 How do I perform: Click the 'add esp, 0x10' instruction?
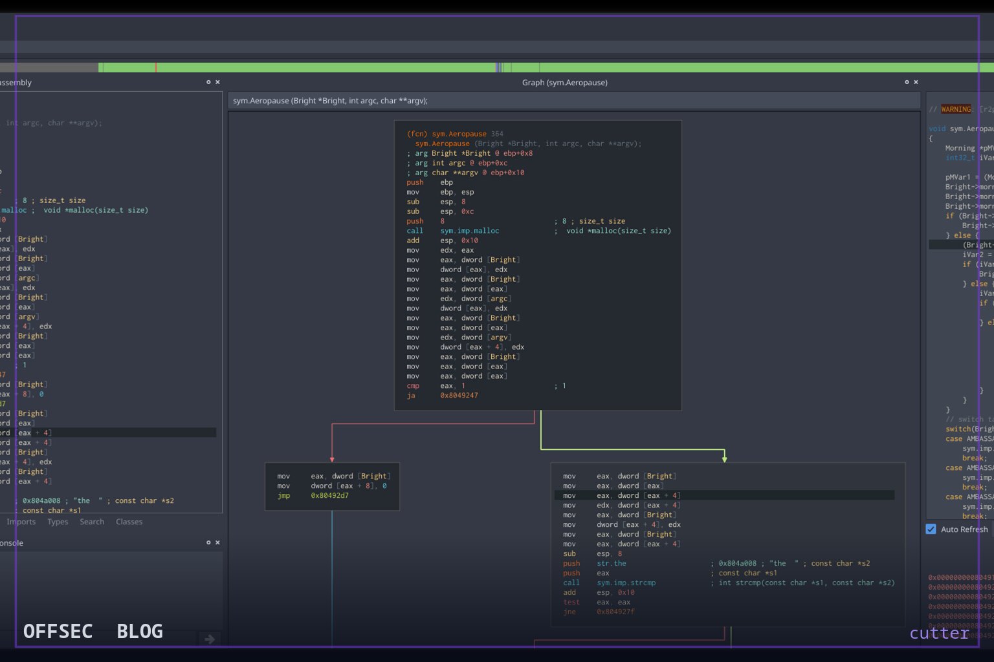click(x=442, y=240)
